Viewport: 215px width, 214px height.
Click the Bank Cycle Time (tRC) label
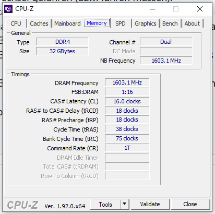[70, 139]
